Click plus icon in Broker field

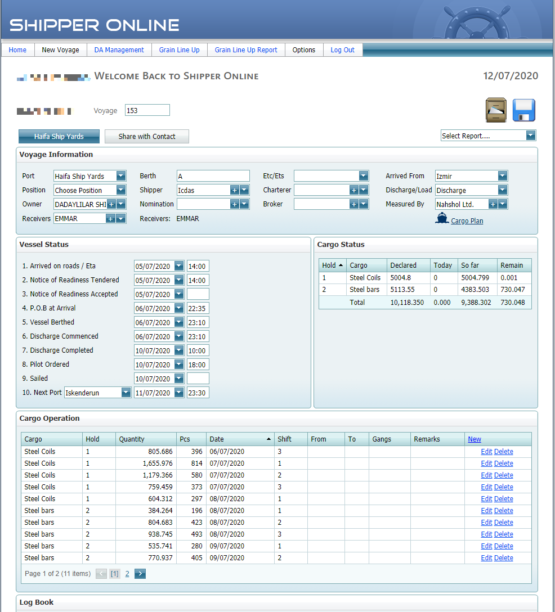click(353, 205)
